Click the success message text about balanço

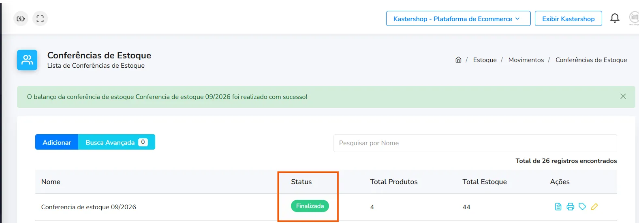coord(167,97)
